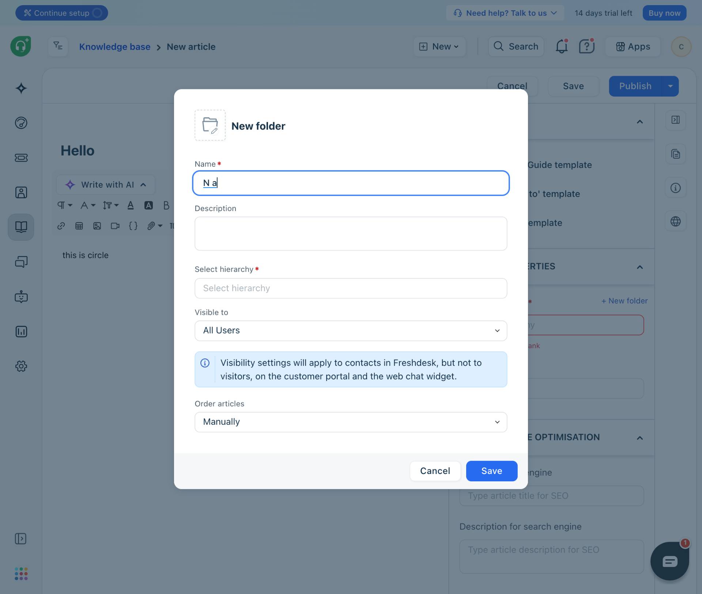Click the Description text area
The image size is (702, 594).
(351, 234)
